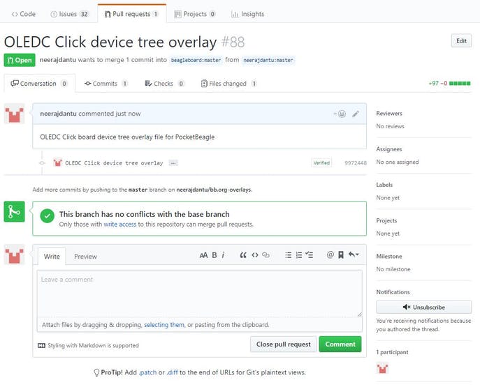The height and width of the screenshot is (387, 480).
Task: Click the Close pull request button
Action: click(284, 344)
